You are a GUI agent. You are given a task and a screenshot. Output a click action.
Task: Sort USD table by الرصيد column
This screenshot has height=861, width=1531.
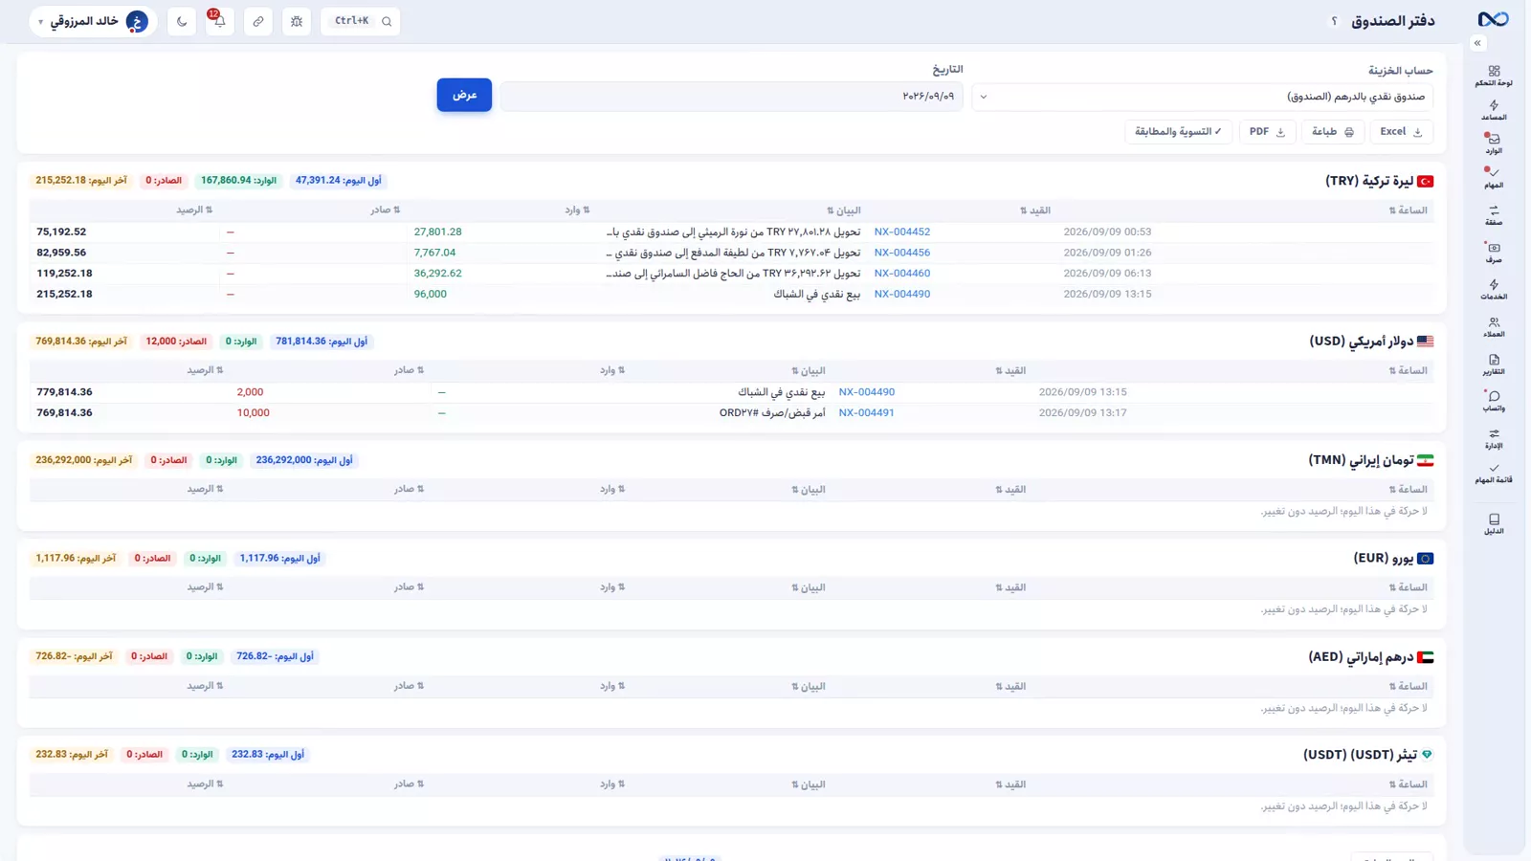pos(205,370)
